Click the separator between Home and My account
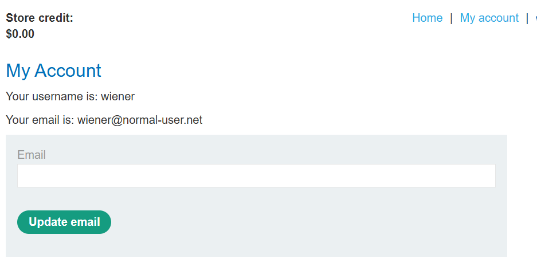Viewport: 537px width, 262px height. 451,18
